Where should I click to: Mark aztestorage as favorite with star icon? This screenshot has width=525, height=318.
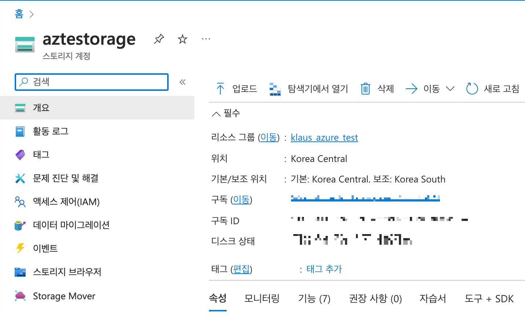click(182, 39)
